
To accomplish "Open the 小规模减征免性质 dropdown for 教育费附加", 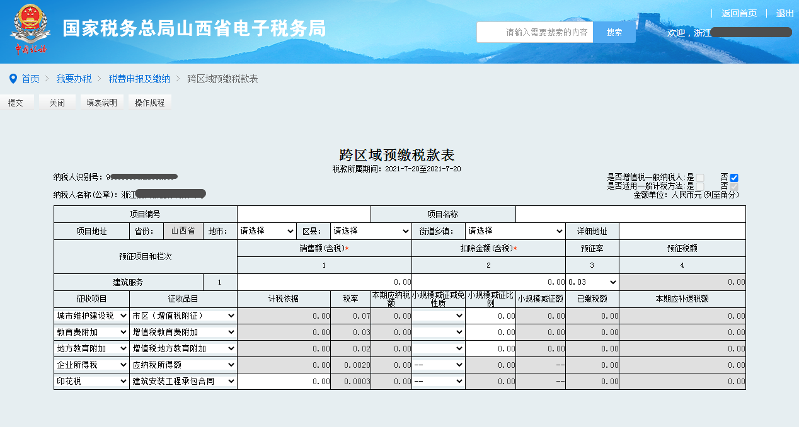I will click(439, 332).
